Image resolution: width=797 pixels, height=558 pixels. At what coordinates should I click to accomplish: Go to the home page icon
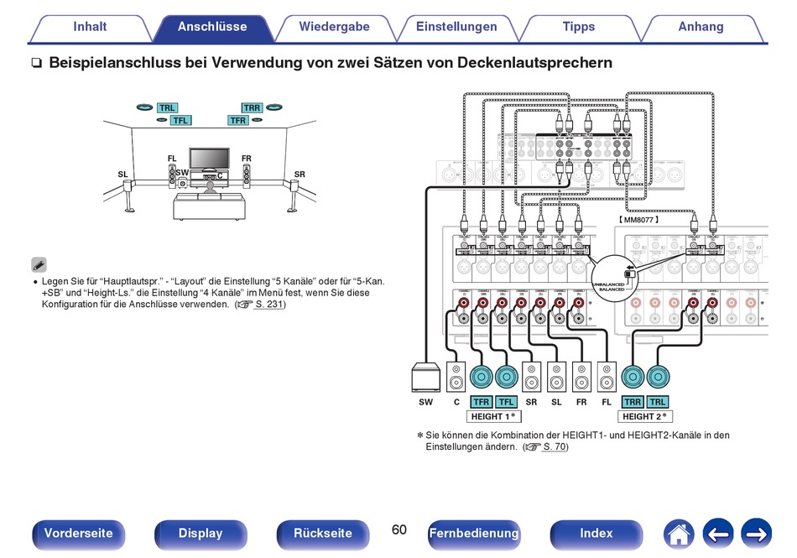point(679,535)
